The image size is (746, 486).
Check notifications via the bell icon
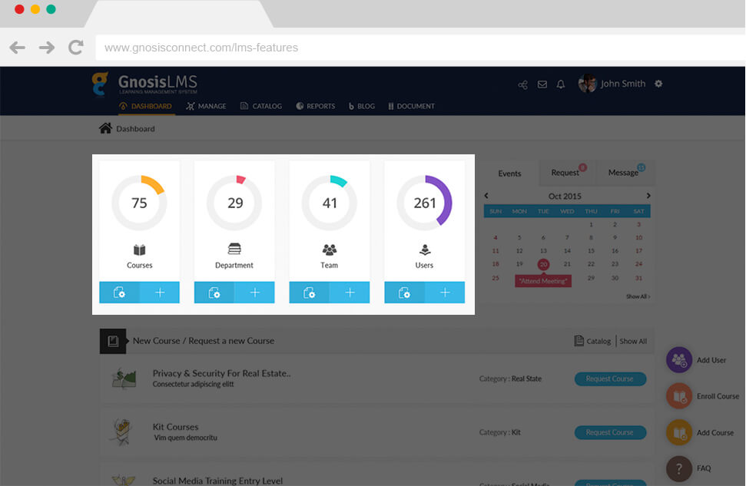click(x=560, y=84)
